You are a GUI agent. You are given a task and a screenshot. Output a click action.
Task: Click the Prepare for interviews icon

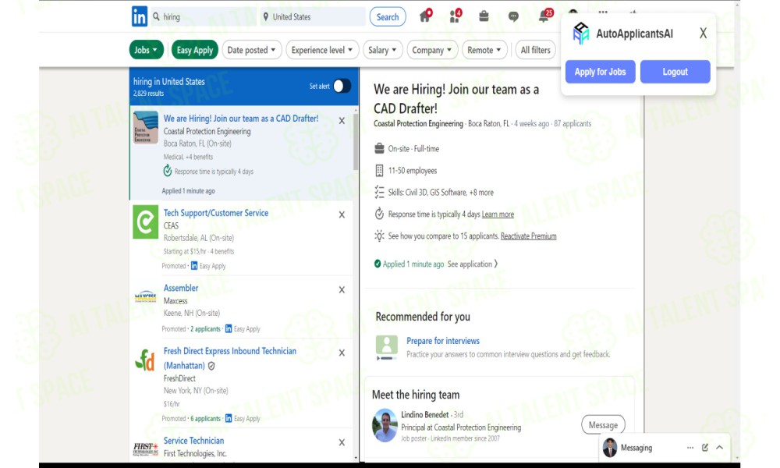point(387,347)
